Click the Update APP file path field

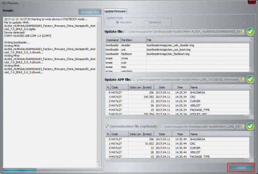(186, 79)
